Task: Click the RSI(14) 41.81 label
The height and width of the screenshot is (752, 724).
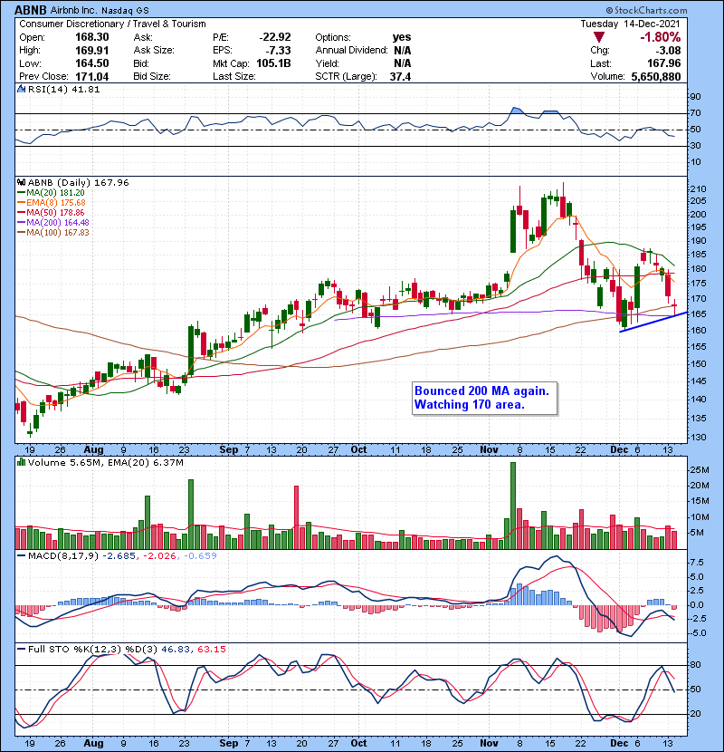Action: [x=63, y=89]
